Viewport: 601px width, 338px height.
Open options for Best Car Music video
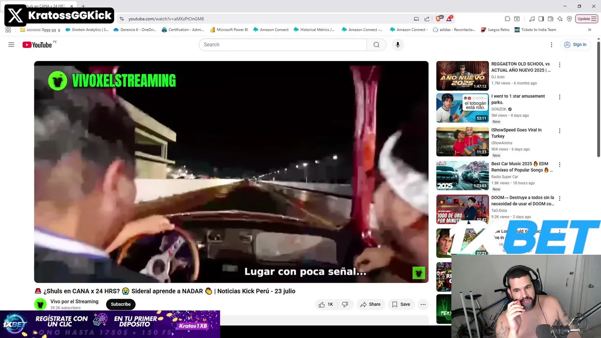point(559,165)
